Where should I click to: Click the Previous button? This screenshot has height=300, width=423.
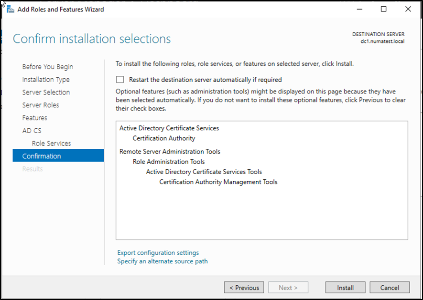point(244,288)
